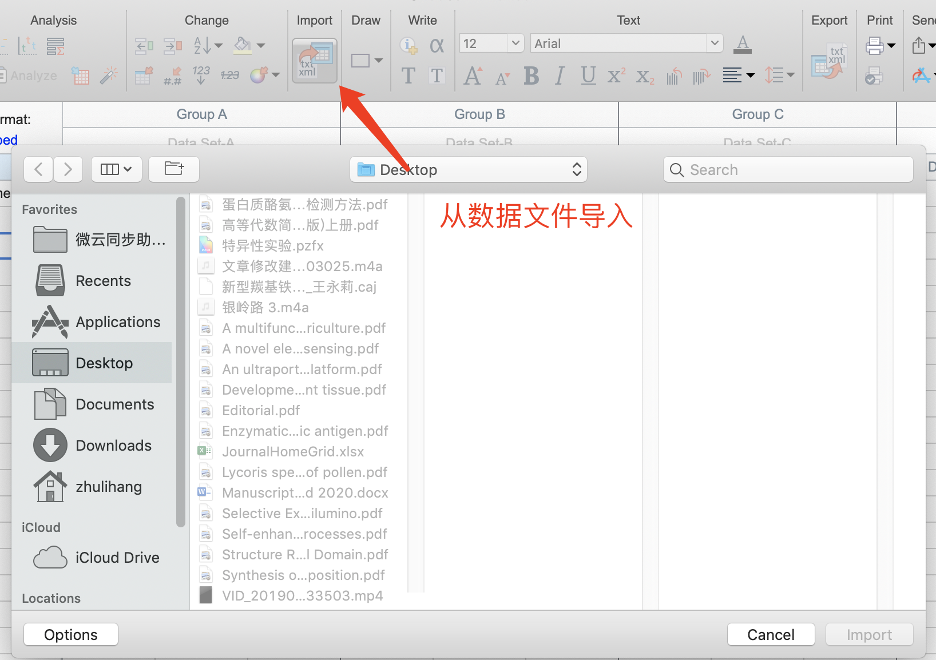Apply superscript formatting
This screenshot has width=936, height=660.
pos(616,75)
